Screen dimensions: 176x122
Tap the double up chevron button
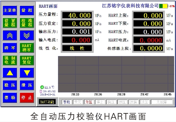pyautogui.click(x=10, y=35)
